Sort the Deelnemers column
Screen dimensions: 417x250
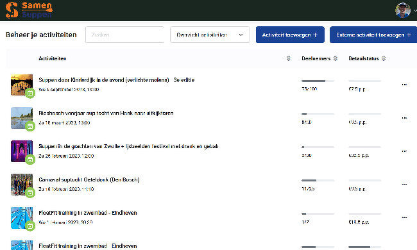(x=336, y=58)
